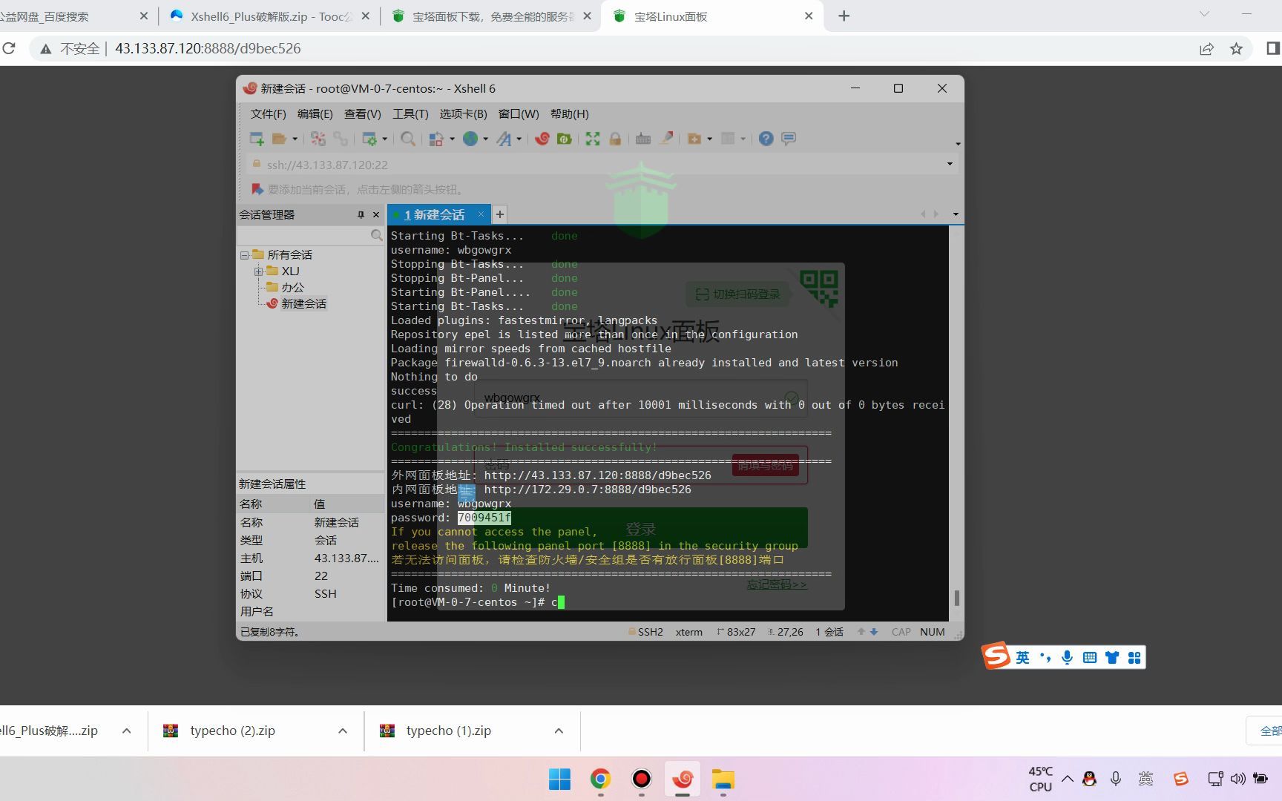Viewport: 1282px width, 801px height.
Task: Click the red bookmark flag to add session
Action: 257,189
